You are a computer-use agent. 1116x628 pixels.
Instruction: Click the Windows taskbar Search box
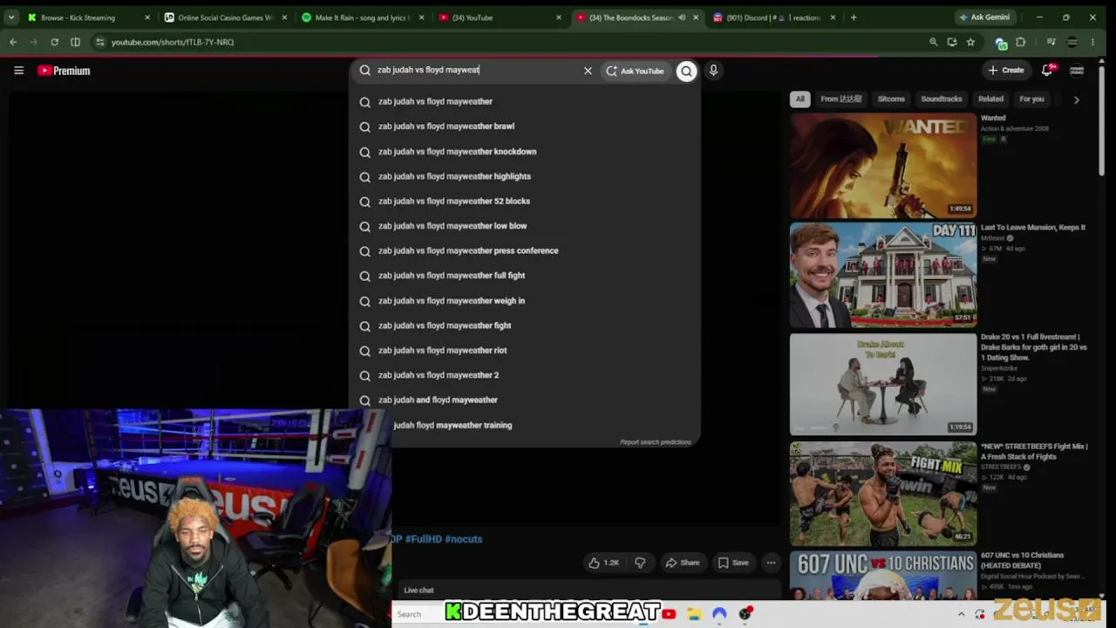tap(418, 614)
